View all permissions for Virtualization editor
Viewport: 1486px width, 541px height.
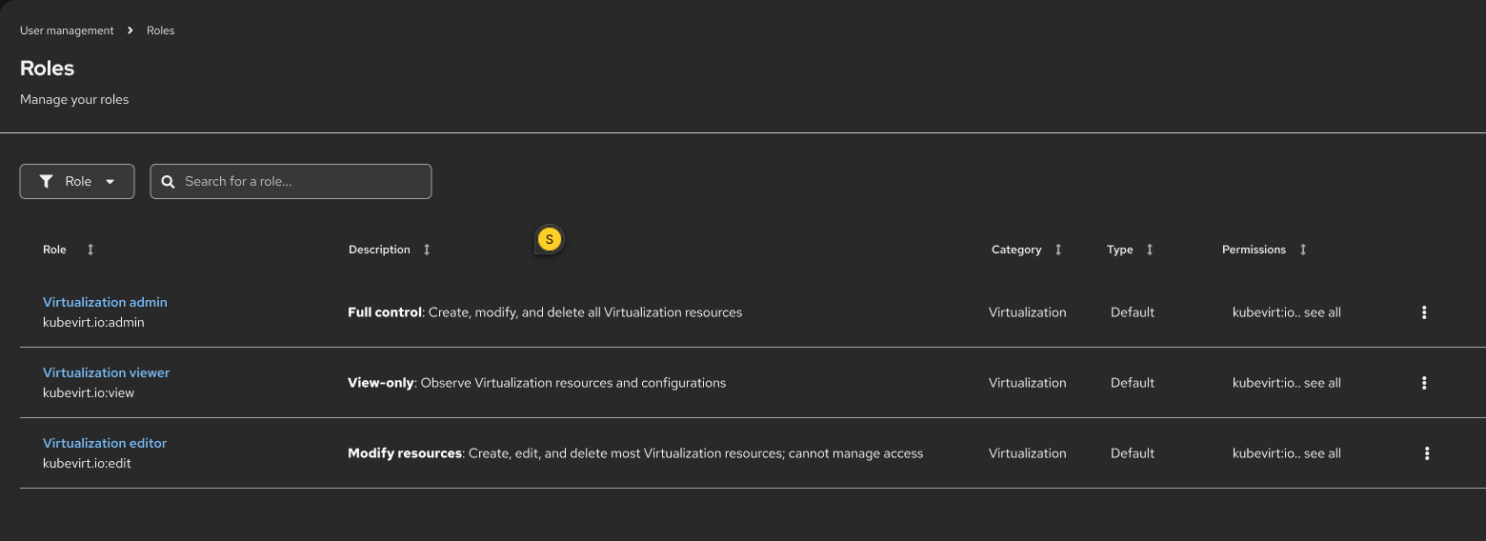1322,453
